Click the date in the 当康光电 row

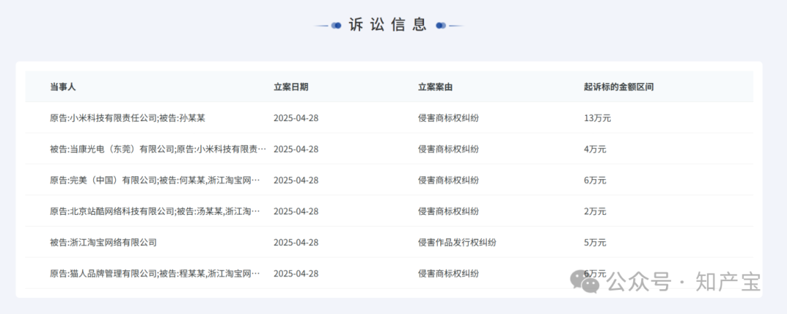[x=296, y=149]
